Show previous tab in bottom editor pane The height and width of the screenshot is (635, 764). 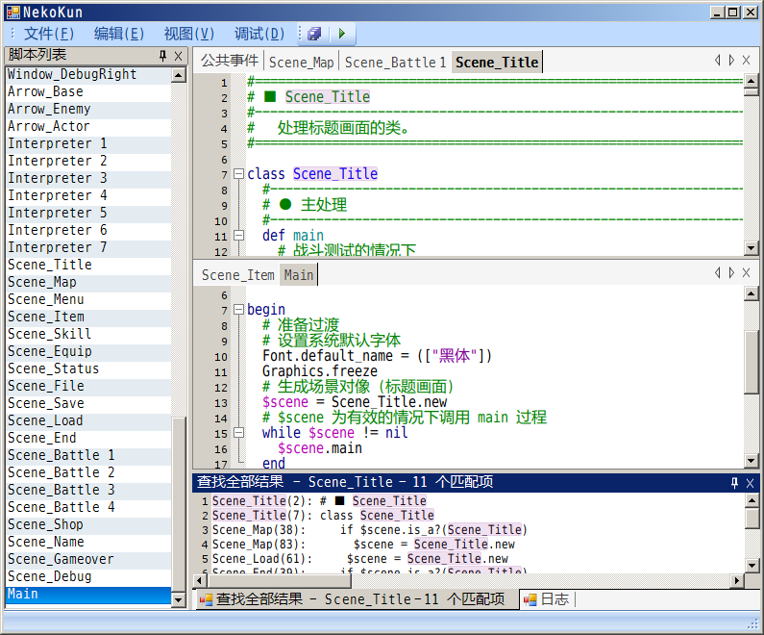pyautogui.click(x=717, y=272)
